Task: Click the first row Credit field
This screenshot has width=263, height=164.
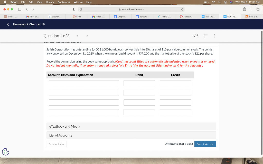Action: pos(175,83)
